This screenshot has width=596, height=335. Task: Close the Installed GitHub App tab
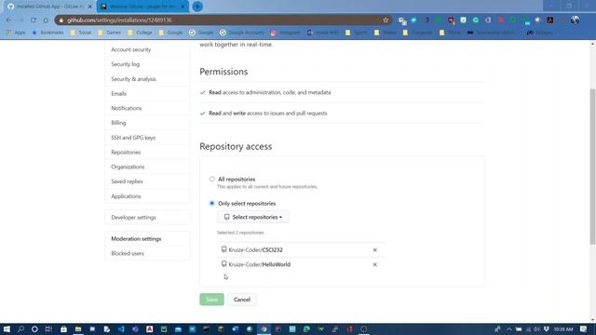pos(89,7)
